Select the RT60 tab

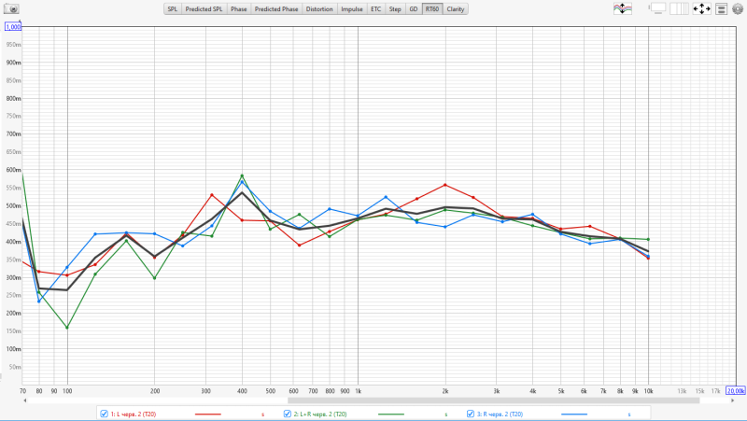pyautogui.click(x=432, y=9)
